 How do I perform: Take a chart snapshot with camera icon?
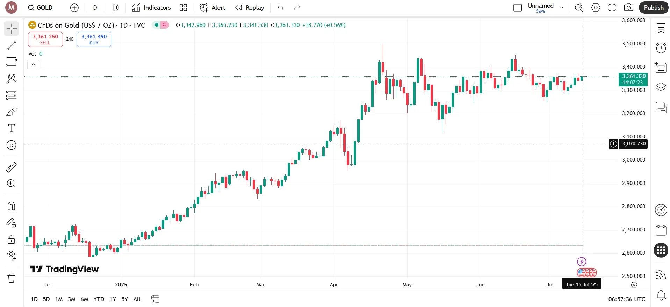[628, 8]
